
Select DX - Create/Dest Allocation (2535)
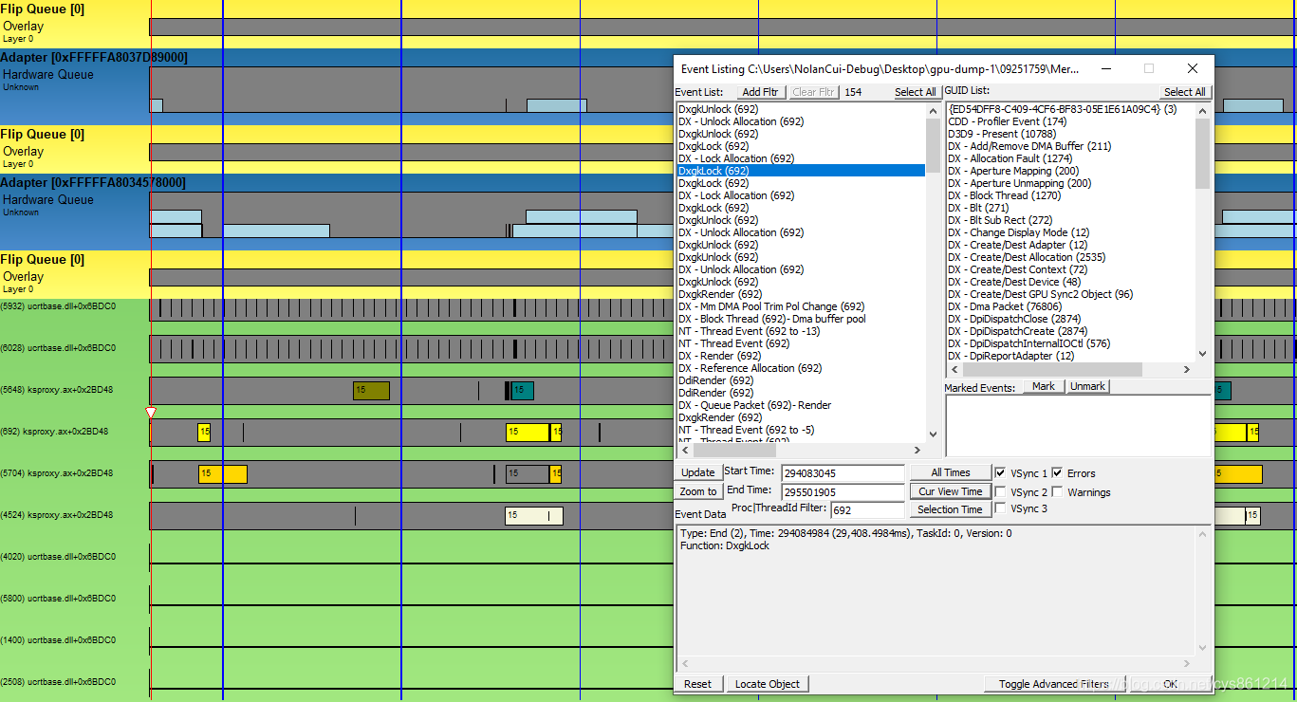click(1027, 257)
